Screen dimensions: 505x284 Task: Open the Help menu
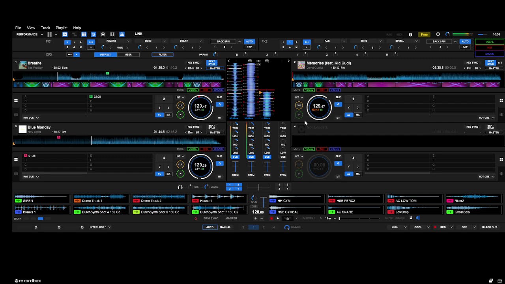(x=77, y=28)
